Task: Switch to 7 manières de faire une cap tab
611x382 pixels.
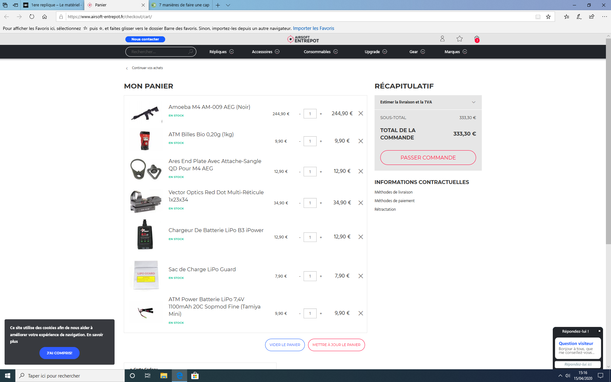Action: click(x=181, y=5)
